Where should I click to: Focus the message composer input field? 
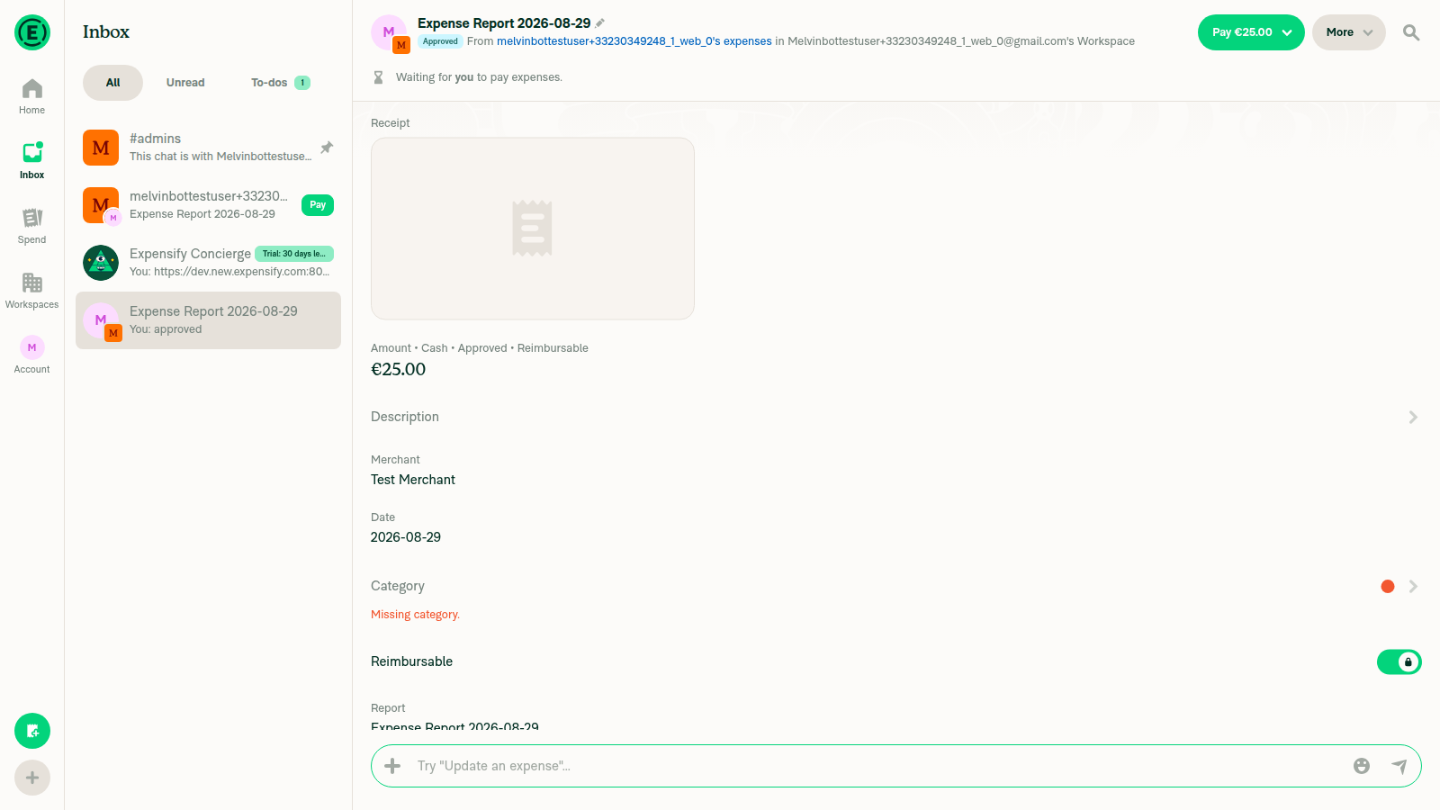coord(877,766)
